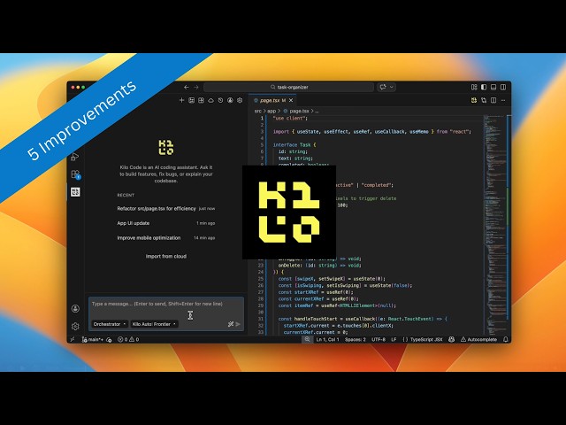Click LF end-of-line selector
566x425 pixels.
tap(394, 339)
